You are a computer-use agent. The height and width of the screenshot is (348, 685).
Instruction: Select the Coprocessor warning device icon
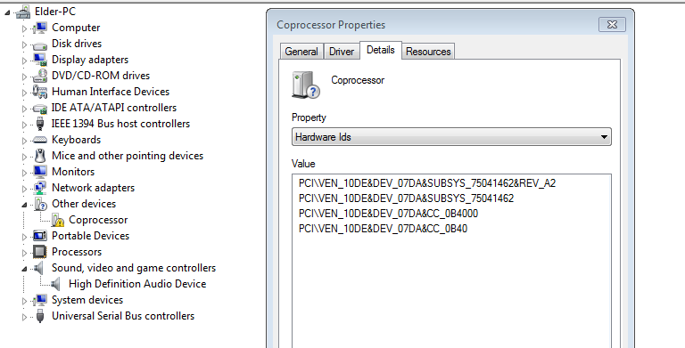(x=58, y=220)
